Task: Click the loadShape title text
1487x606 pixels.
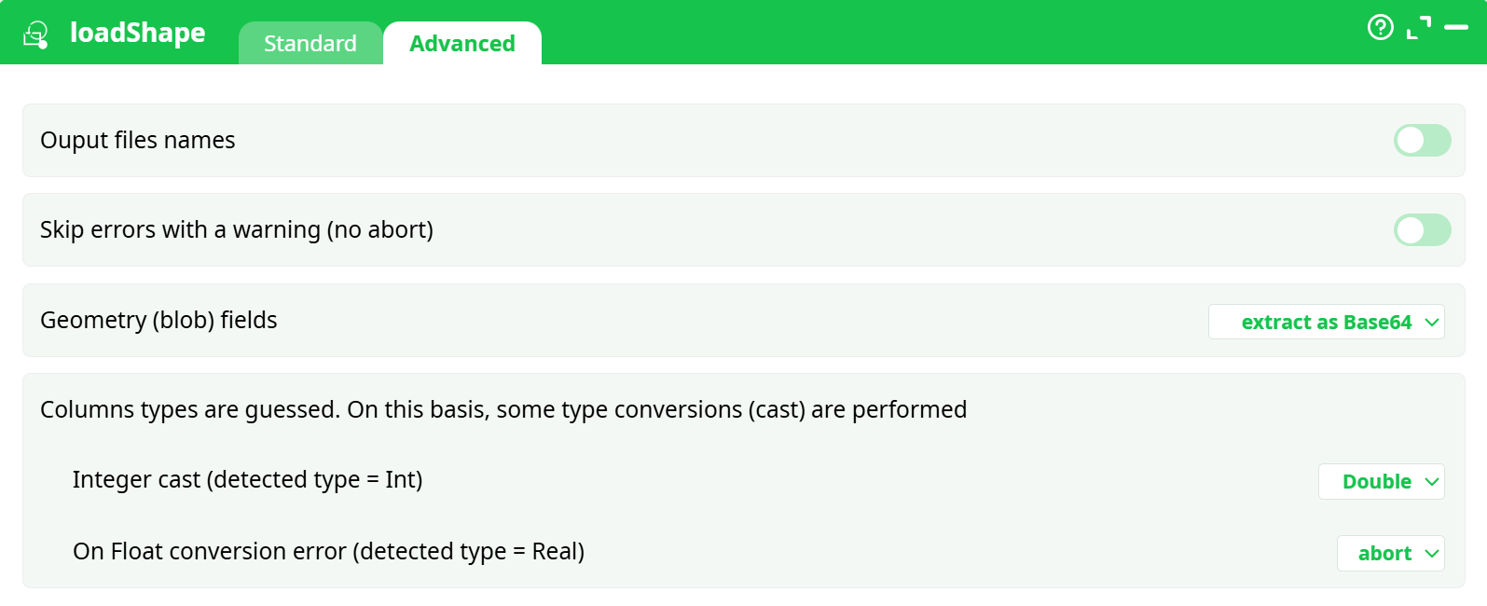Action: (137, 32)
